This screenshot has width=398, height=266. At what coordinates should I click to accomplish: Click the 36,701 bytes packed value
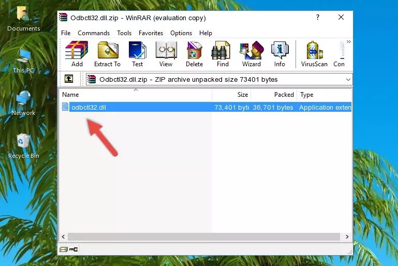(273, 107)
